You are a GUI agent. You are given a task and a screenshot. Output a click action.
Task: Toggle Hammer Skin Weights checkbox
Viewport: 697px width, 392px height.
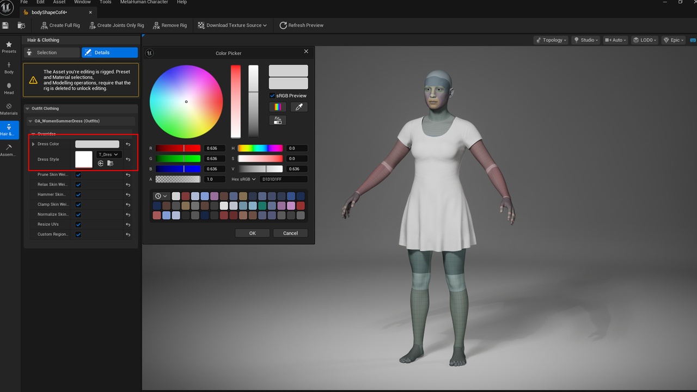(78, 194)
